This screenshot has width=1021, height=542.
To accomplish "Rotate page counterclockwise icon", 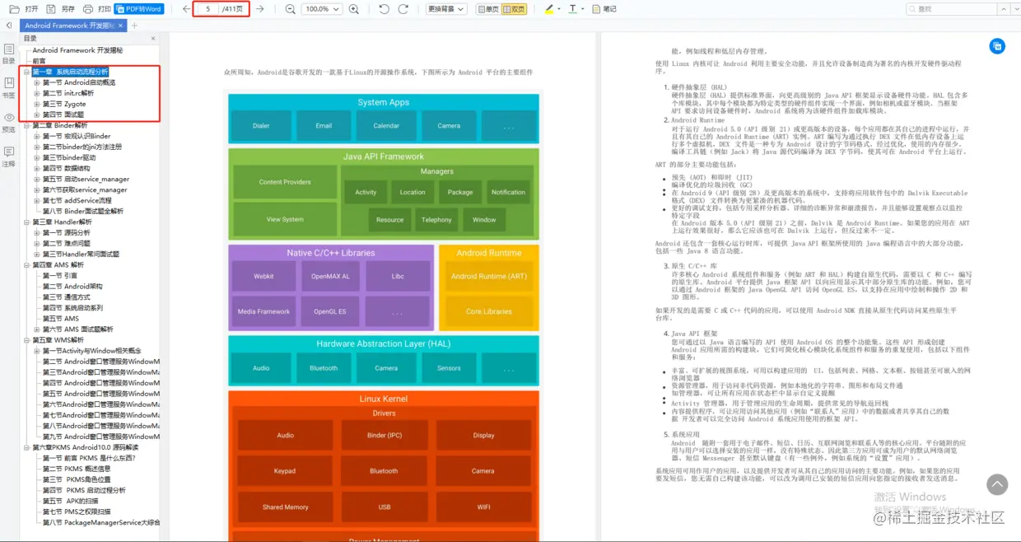I will pyautogui.click(x=385, y=9).
